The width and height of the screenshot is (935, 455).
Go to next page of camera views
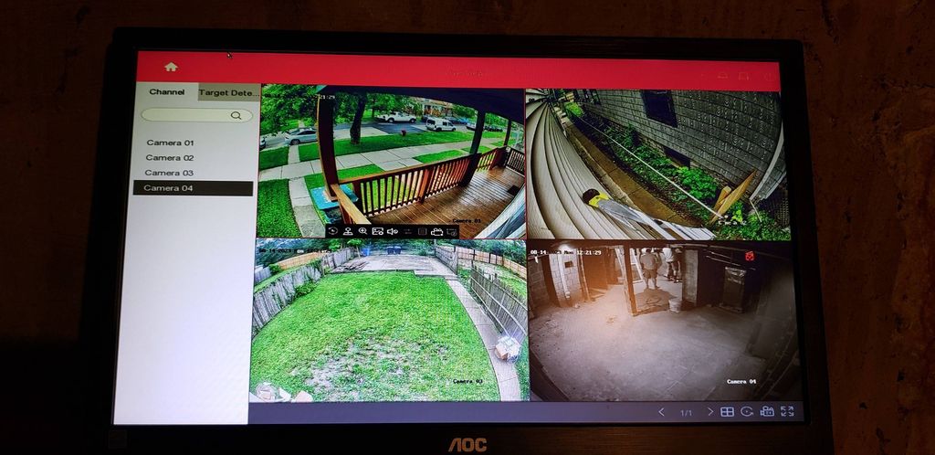709,411
